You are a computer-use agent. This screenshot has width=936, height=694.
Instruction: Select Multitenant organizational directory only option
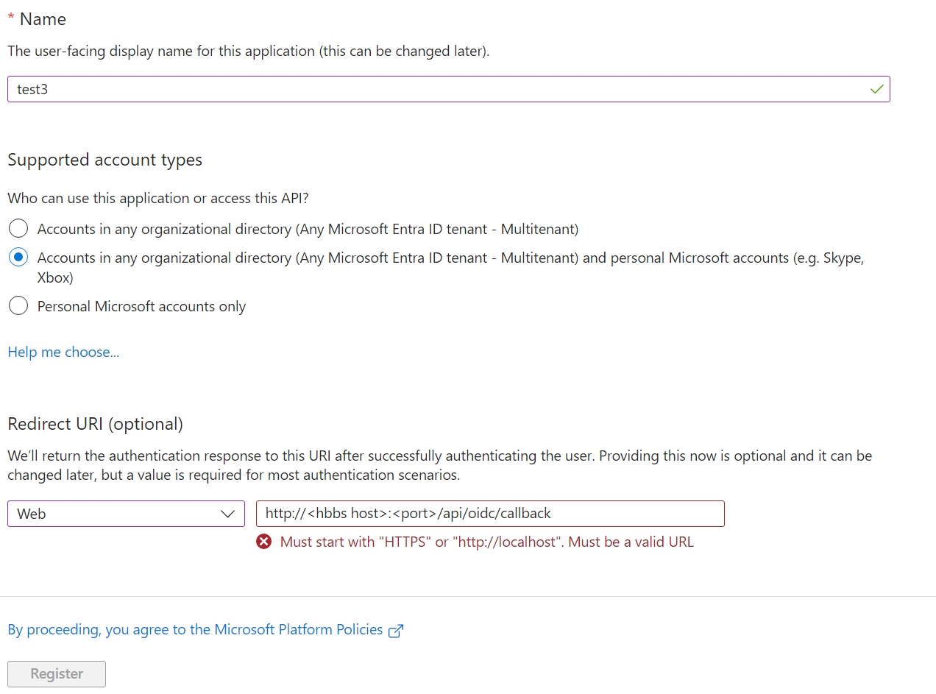coord(18,229)
